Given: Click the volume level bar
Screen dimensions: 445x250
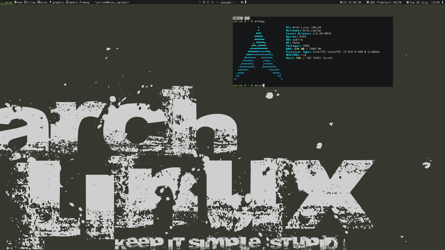Looking at the screenshot, I should click(x=246, y=2).
